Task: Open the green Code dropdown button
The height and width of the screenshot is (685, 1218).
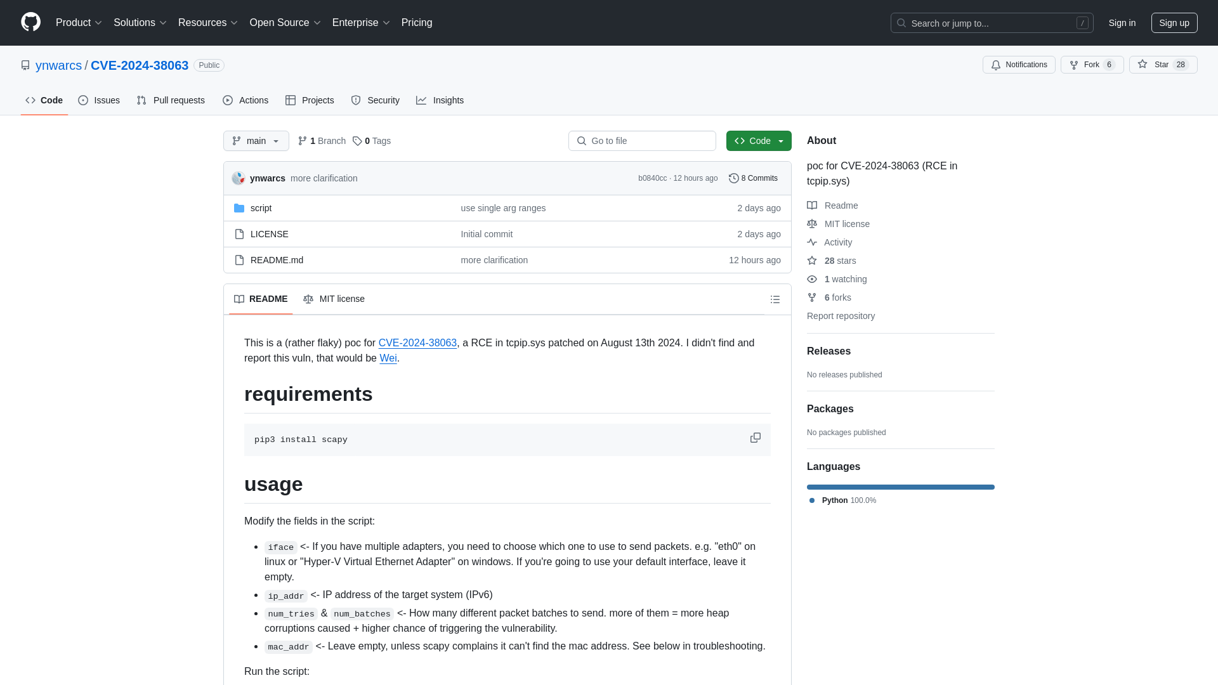Action: tap(759, 141)
